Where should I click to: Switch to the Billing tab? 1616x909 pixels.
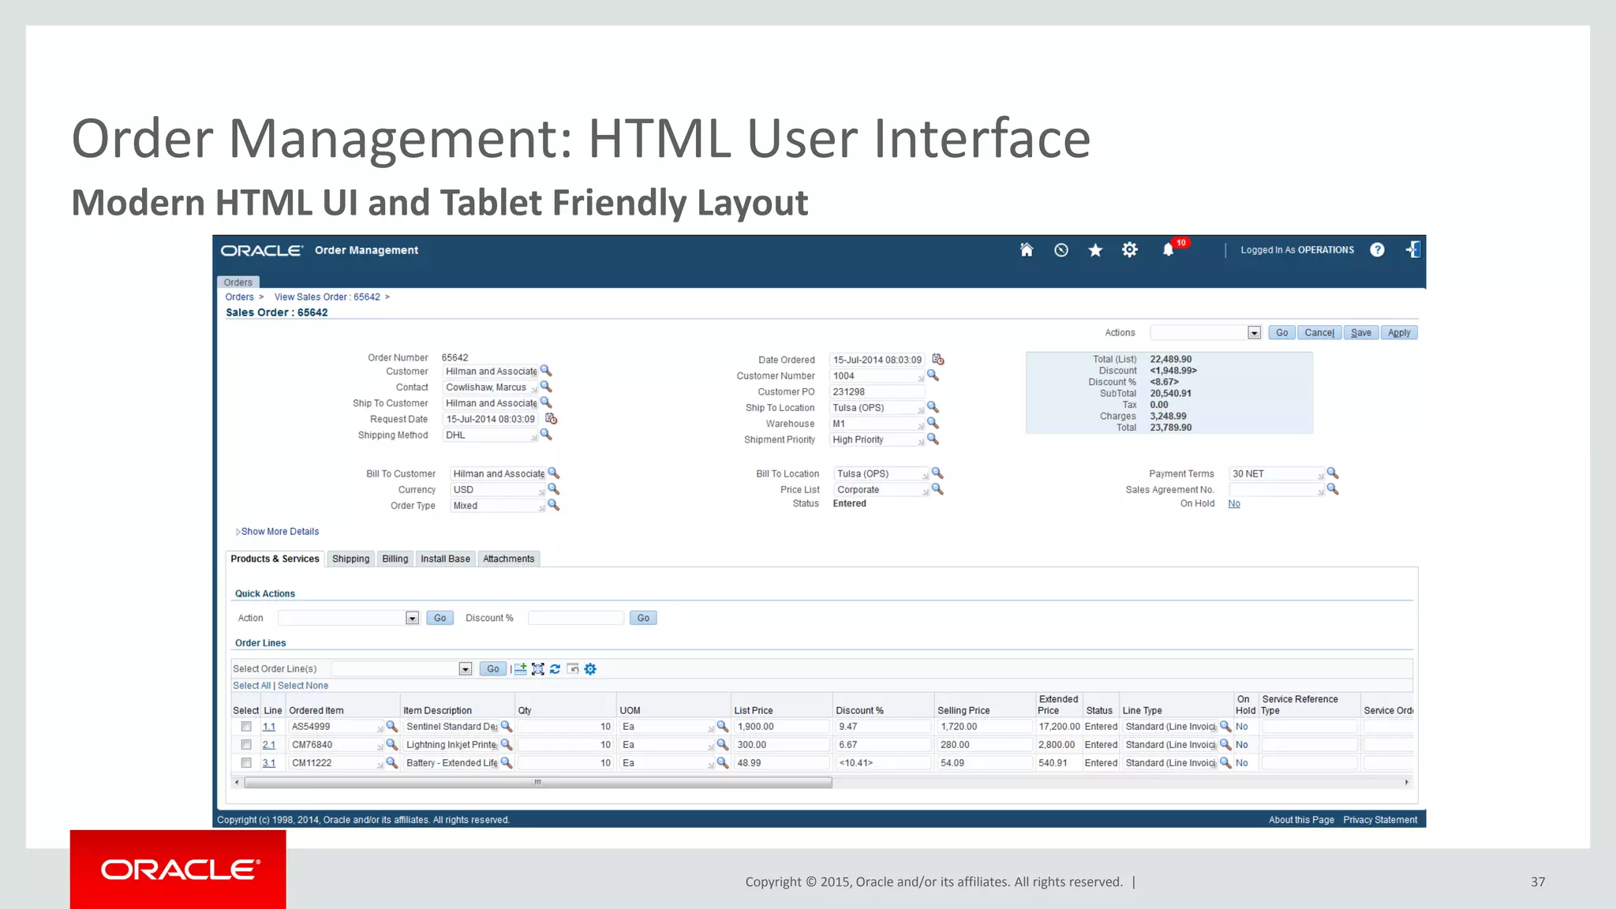point(395,559)
